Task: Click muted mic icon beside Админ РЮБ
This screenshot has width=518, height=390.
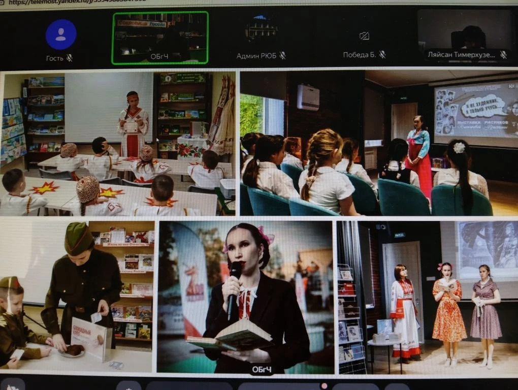Action: click(282, 56)
